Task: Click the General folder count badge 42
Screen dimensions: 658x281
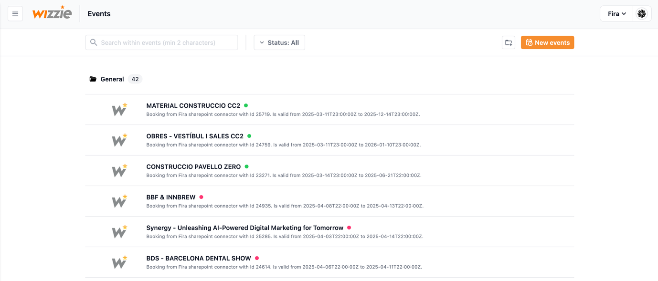Action: pos(135,79)
